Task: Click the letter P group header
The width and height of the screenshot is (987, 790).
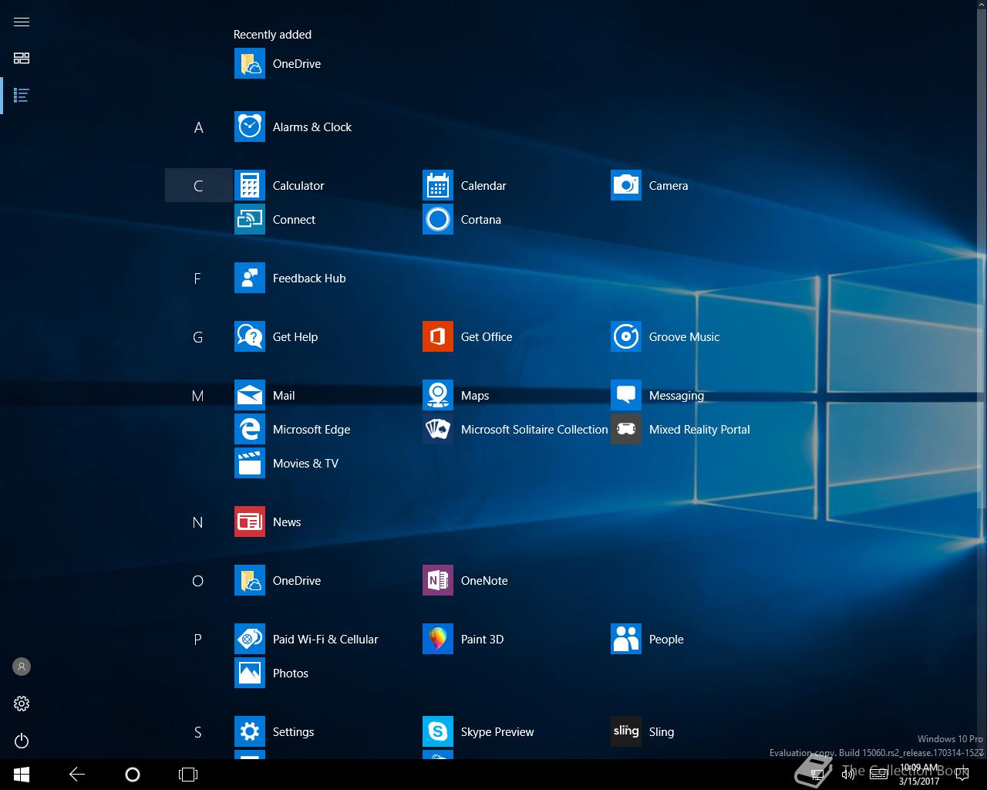Action: 198,640
